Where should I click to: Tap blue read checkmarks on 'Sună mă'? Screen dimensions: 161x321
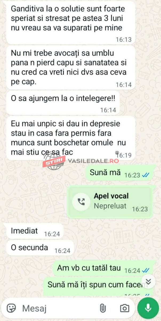(146, 175)
